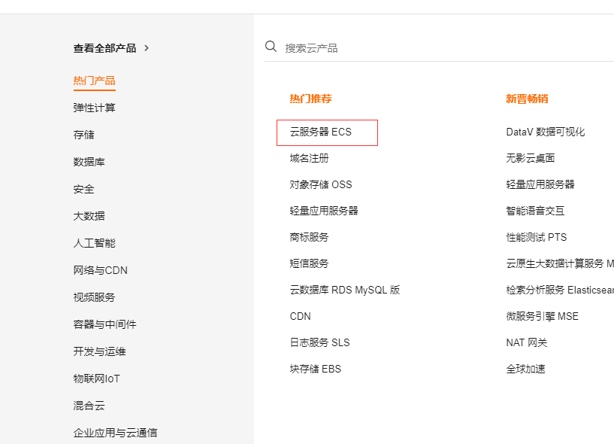Open 云原生大数据计算服务 link

coord(560,263)
